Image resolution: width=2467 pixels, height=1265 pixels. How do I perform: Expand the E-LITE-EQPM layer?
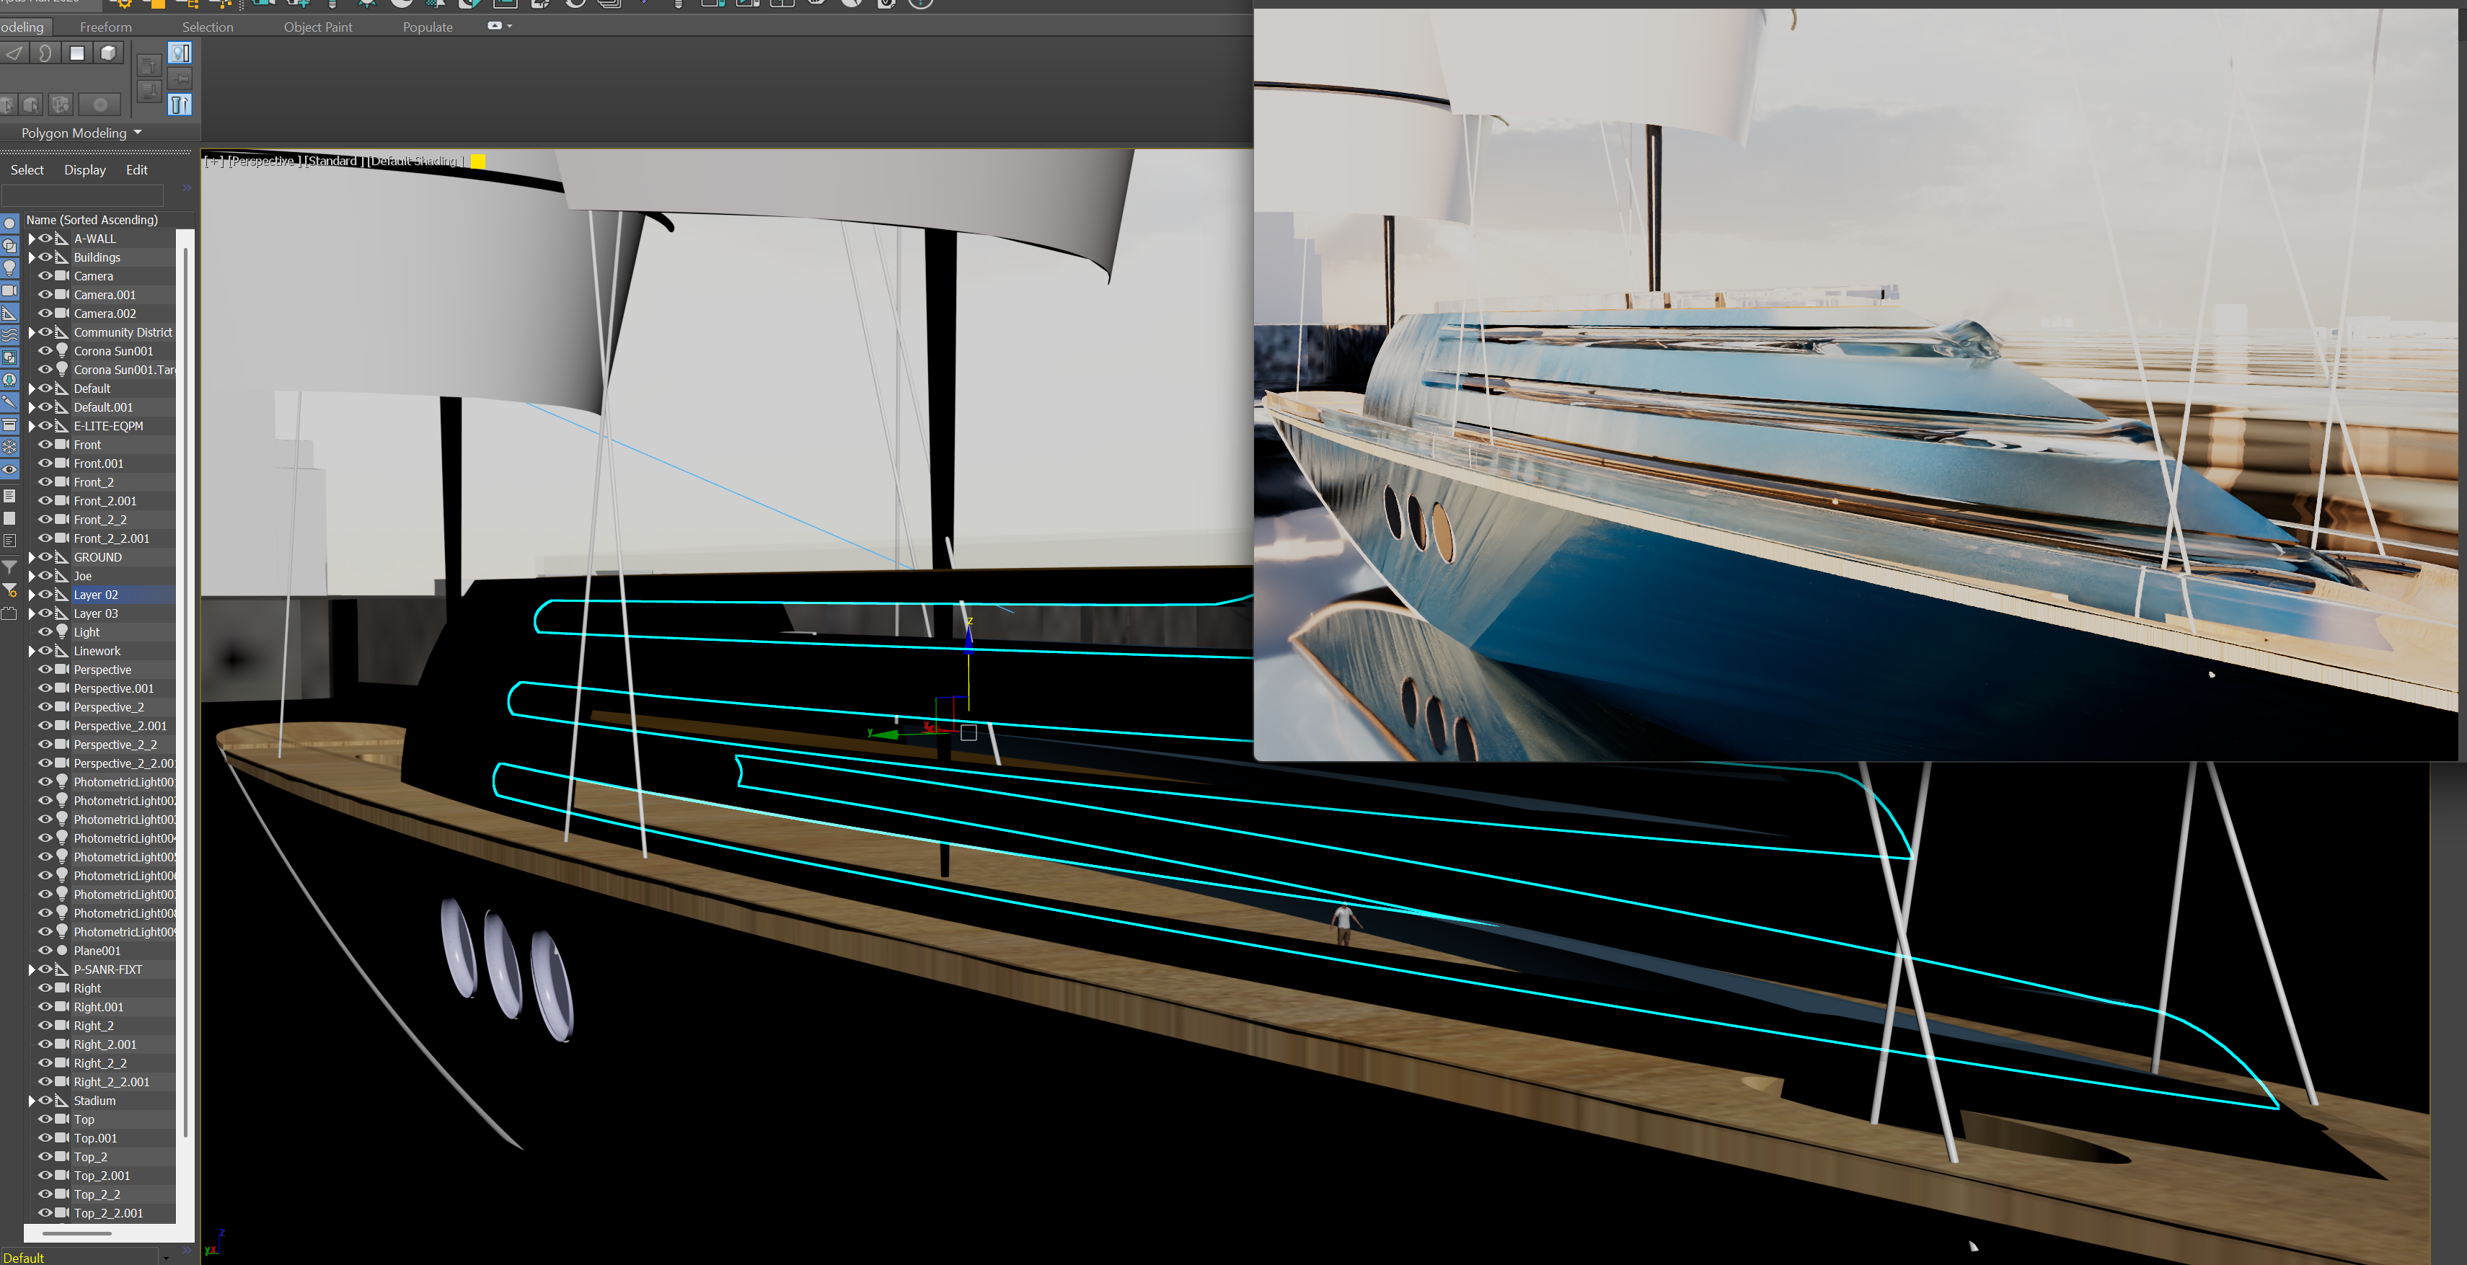(32, 426)
